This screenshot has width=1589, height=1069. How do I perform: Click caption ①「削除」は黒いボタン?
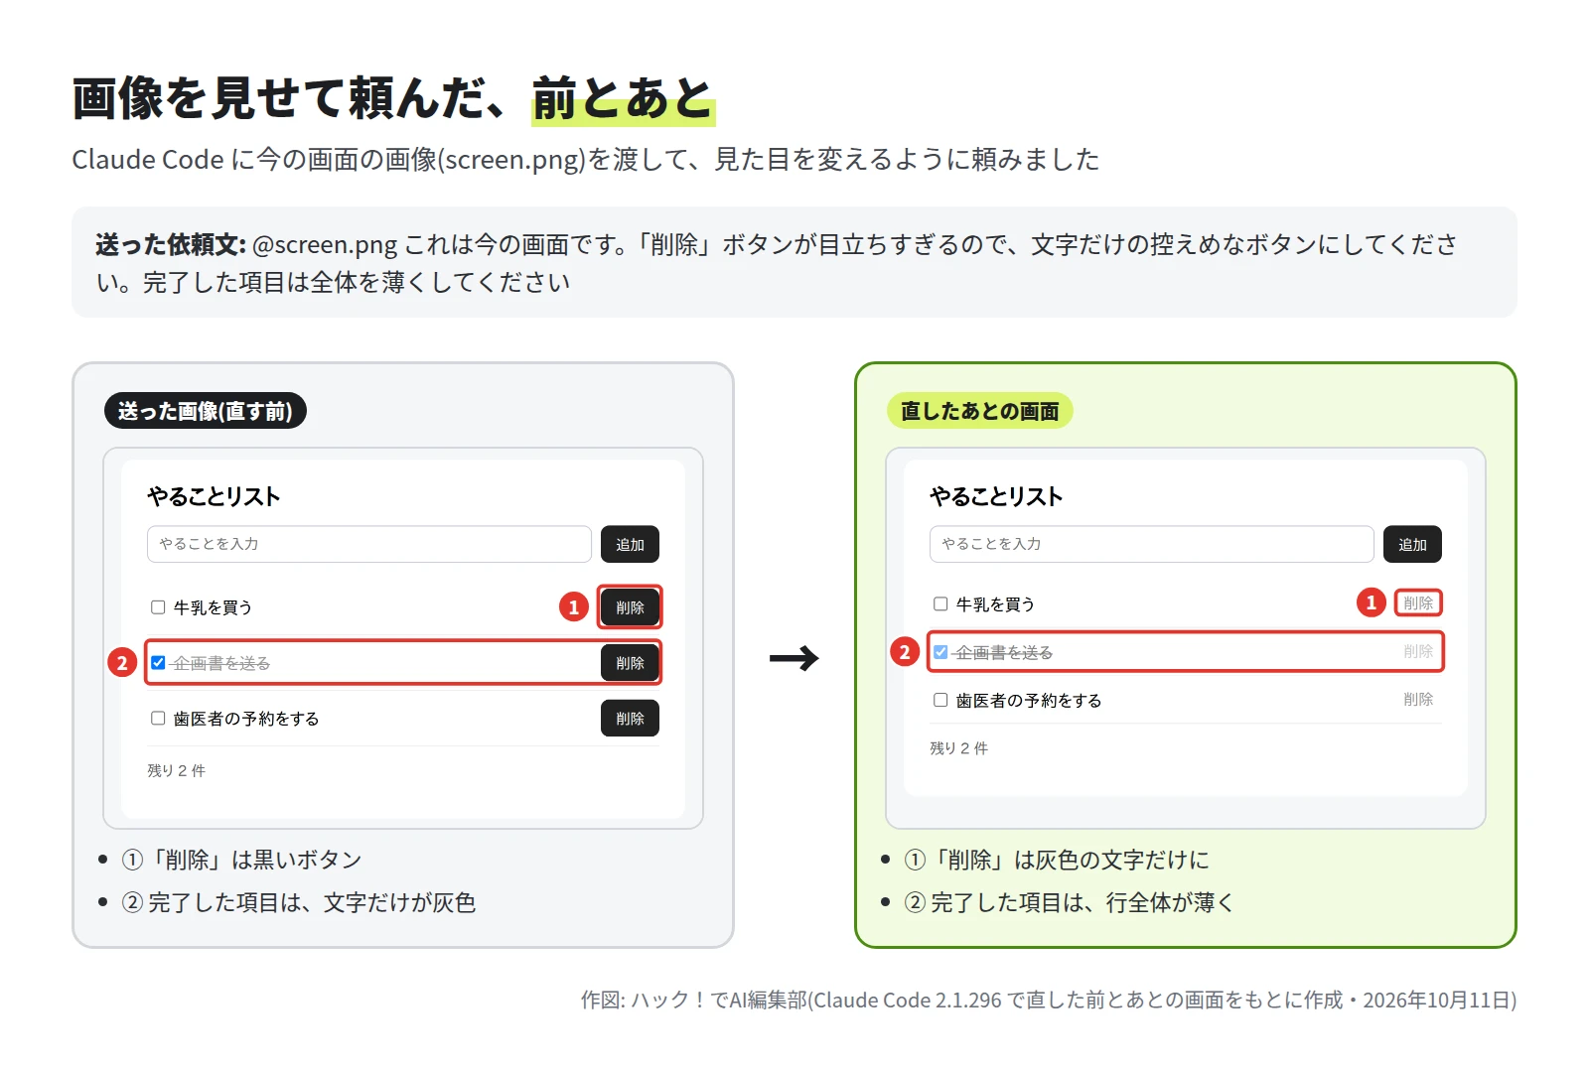click(x=241, y=860)
